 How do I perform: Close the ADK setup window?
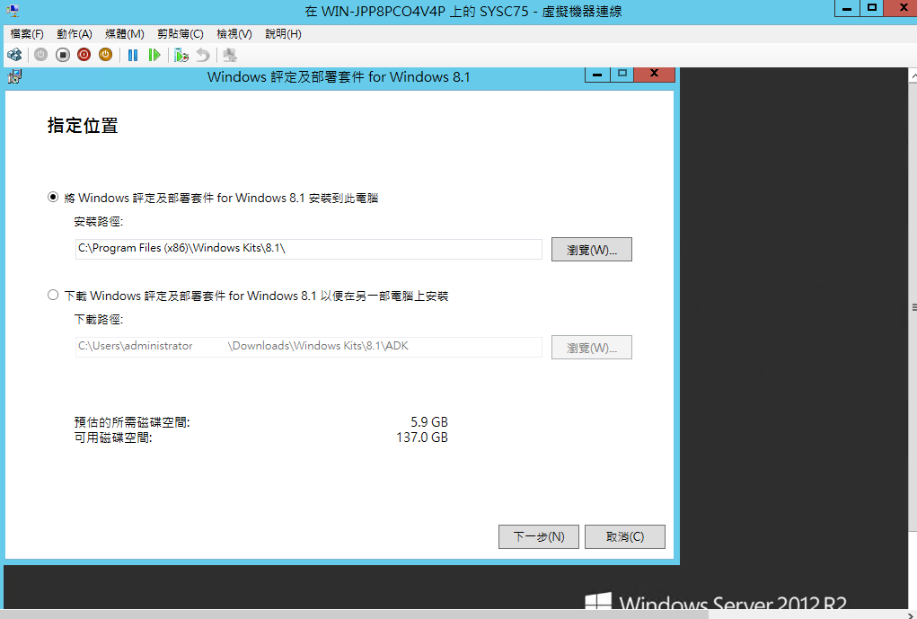655,75
